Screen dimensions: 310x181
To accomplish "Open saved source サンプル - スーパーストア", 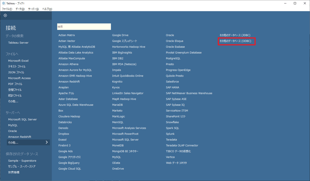I will tap(22, 167).
